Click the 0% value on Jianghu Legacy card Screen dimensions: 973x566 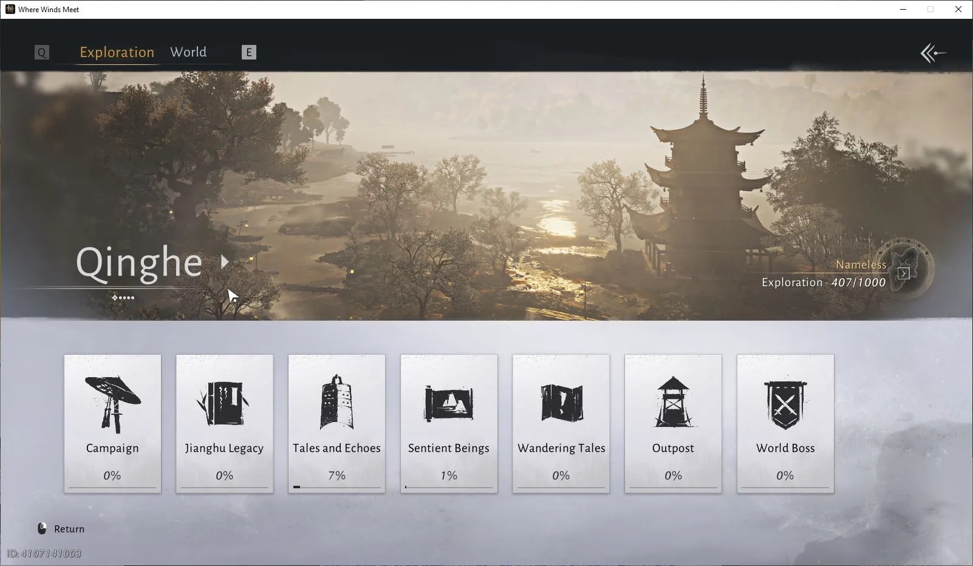click(x=224, y=476)
